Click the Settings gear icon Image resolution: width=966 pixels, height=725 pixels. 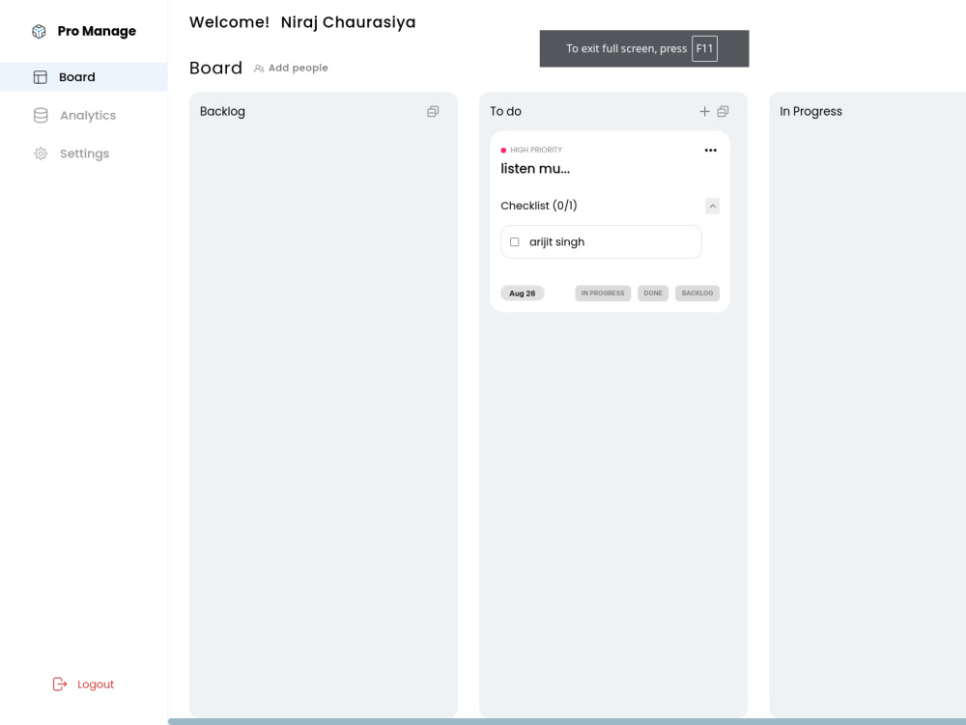(x=41, y=153)
